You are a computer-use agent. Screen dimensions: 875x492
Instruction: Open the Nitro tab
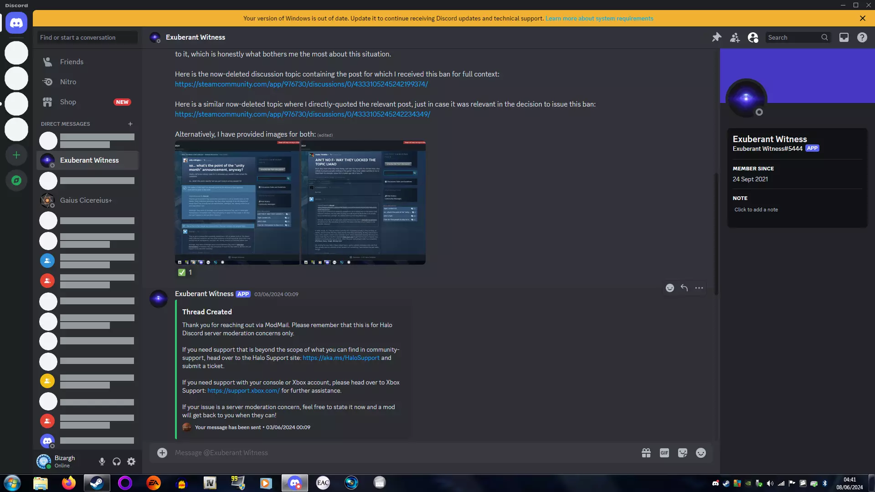(x=68, y=82)
